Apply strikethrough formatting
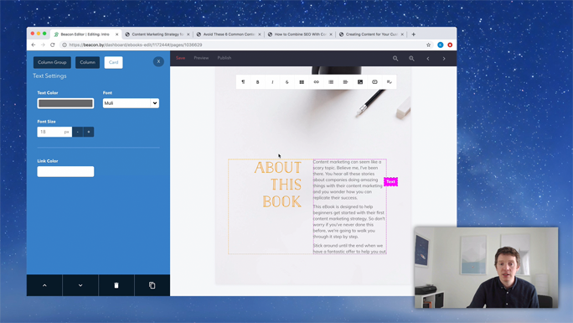573x323 pixels. pos(286,82)
